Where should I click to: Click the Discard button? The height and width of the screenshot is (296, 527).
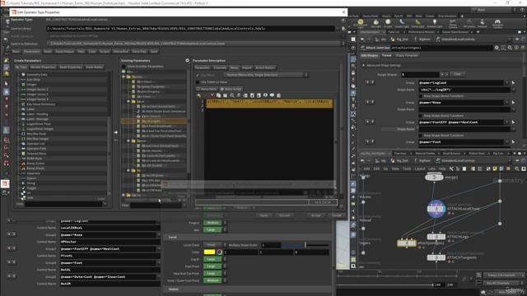click(x=284, y=215)
